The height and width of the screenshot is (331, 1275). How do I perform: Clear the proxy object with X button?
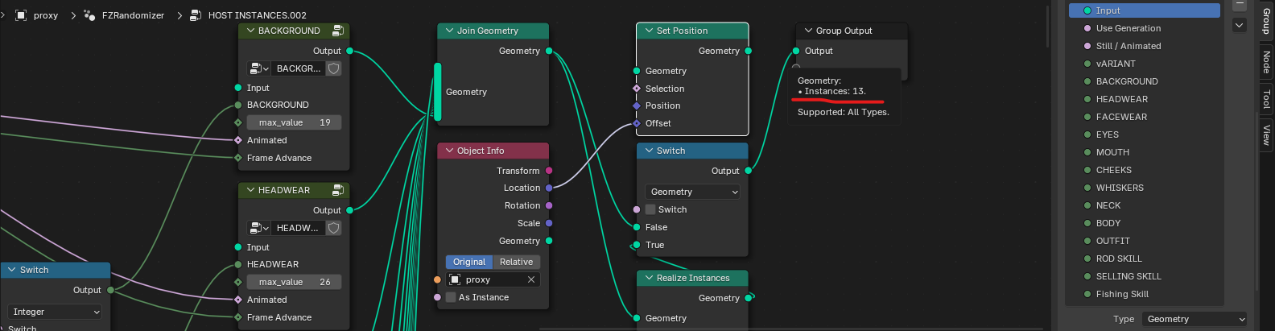tap(531, 279)
